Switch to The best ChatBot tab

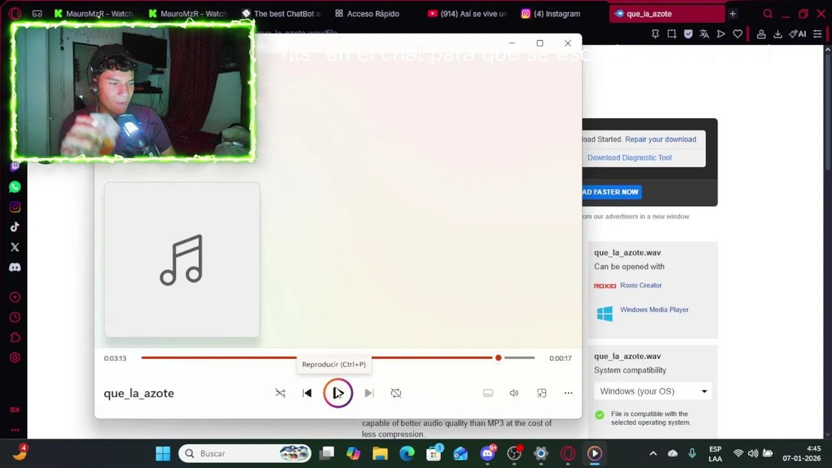pyautogui.click(x=282, y=14)
